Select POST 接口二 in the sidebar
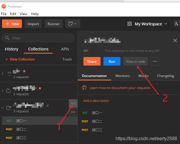180x144 pixels. click(40, 129)
